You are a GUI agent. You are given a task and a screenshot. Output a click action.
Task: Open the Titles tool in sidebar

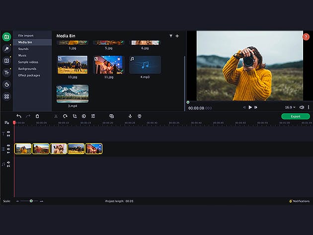(x=6, y=73)
